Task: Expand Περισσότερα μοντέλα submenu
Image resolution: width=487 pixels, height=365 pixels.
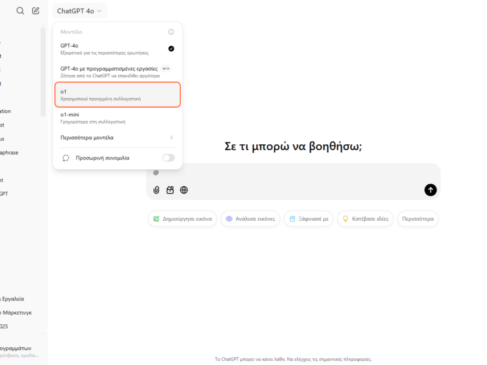Action: (x=117, y=137)
